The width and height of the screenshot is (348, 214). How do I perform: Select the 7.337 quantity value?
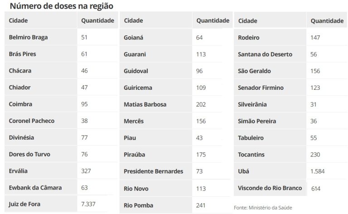(x=88, y=204)
